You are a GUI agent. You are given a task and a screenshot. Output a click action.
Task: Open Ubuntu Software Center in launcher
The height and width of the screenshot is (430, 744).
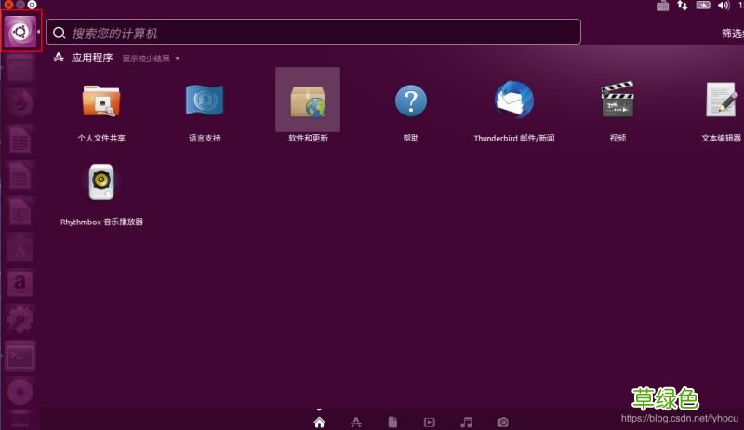tap(20, 248)
